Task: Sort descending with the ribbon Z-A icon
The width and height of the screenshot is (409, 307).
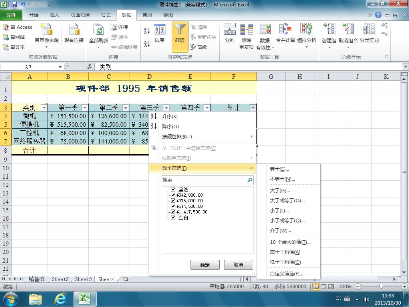Action: [147, 44]
